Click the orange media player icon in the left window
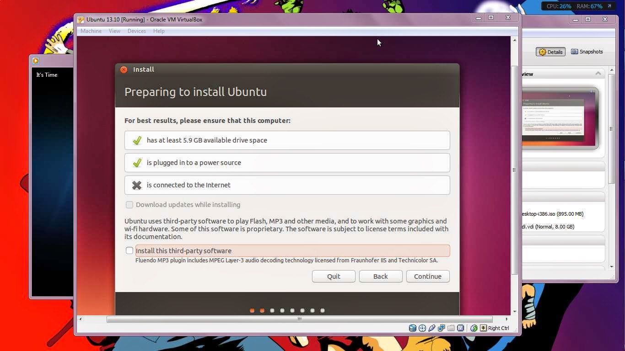 [36, 60]
